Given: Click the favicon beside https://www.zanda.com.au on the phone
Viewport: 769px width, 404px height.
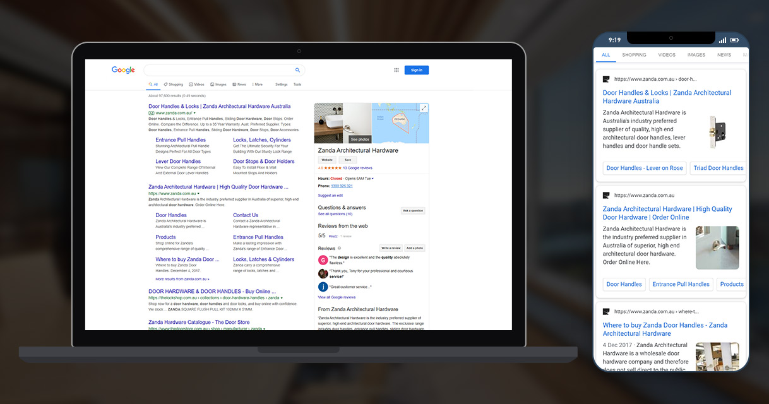Looking at the screenshot, I should tap(606, 195).
